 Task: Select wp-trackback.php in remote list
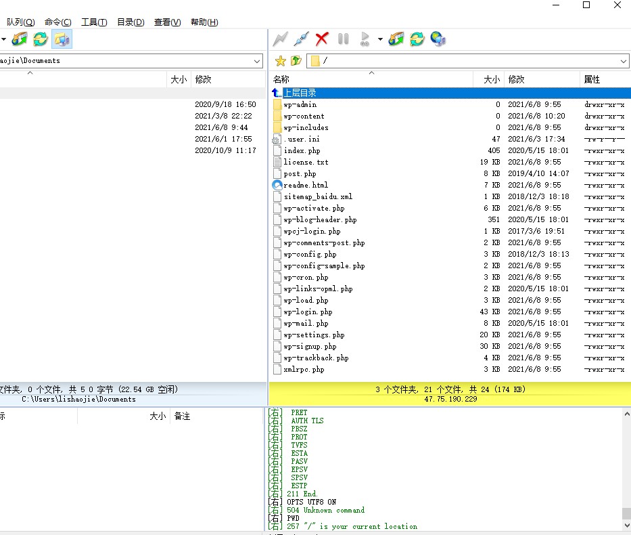[x=316, y=358]
